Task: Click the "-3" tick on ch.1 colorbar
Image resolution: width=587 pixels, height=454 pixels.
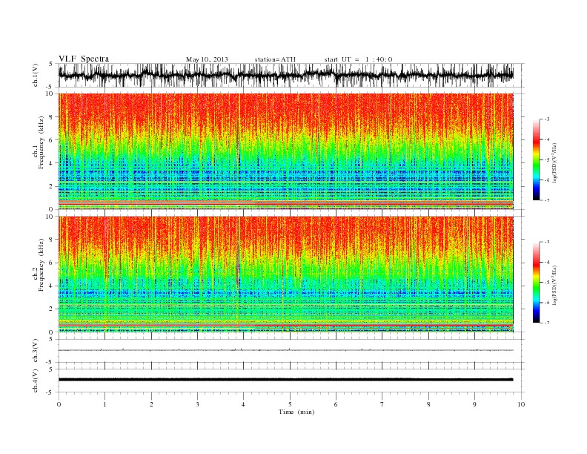Action: coord(546,119)
